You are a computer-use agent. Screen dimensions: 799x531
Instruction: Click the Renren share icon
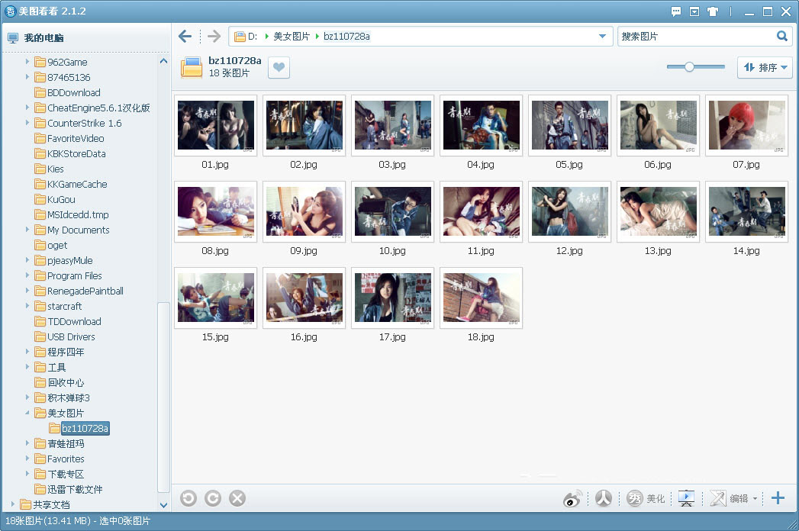[x=604, y=498]
